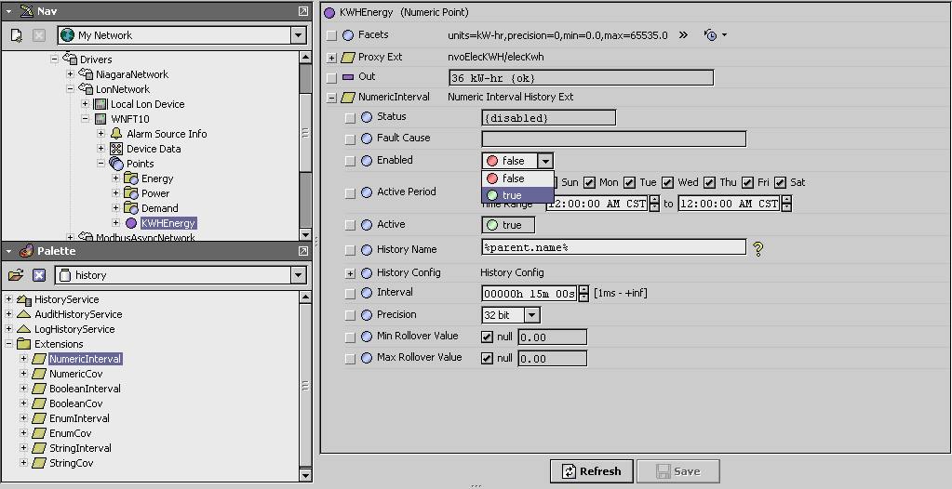Image resolution: width=952 pixels, height=489 pixels.
Task: Click the close palette icon
Action: [39, 275]
